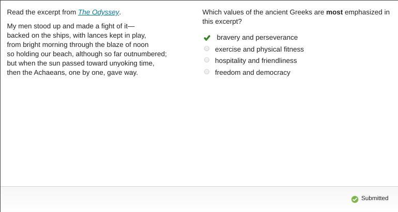Click the bold word 'most' in question
Viewport: 398px width, 212px height.
(334, 12)
